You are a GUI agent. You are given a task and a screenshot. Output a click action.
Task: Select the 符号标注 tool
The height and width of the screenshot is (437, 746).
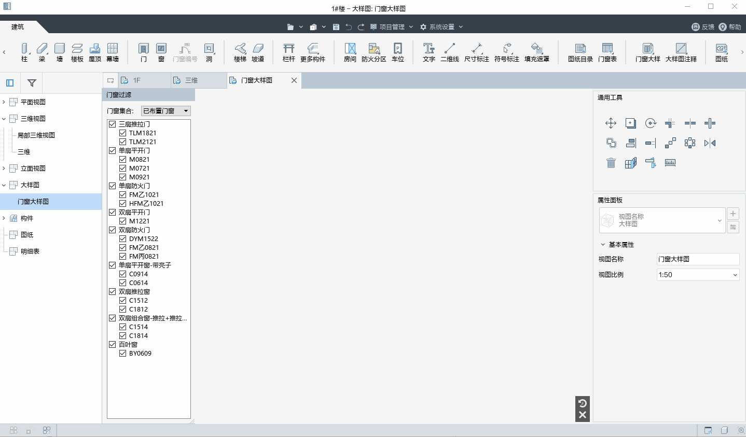(507, 52)
